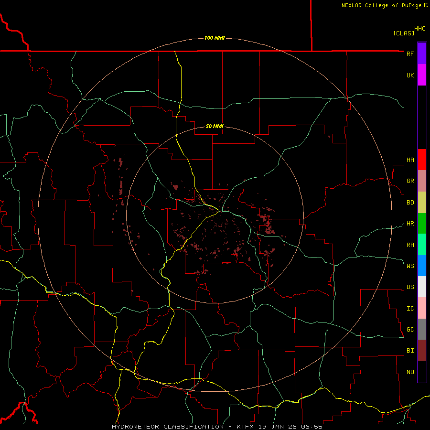Click the 'RA' legend label
This screenshot has width=430, height=430.
[410, 245]
